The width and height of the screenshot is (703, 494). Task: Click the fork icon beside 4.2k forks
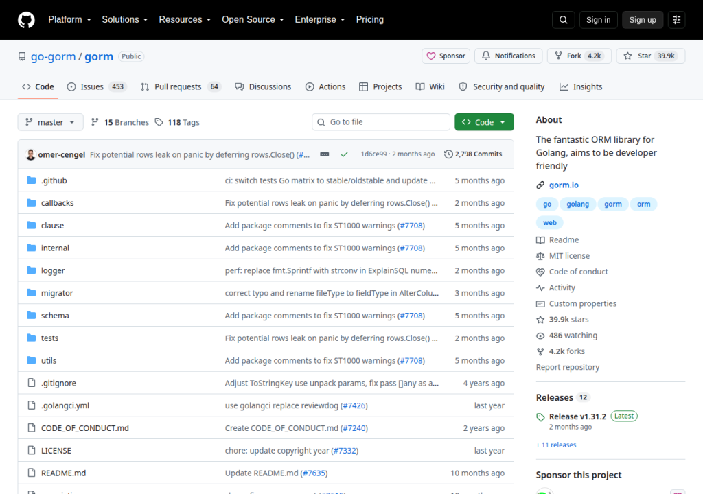click(x=540, y=351)
